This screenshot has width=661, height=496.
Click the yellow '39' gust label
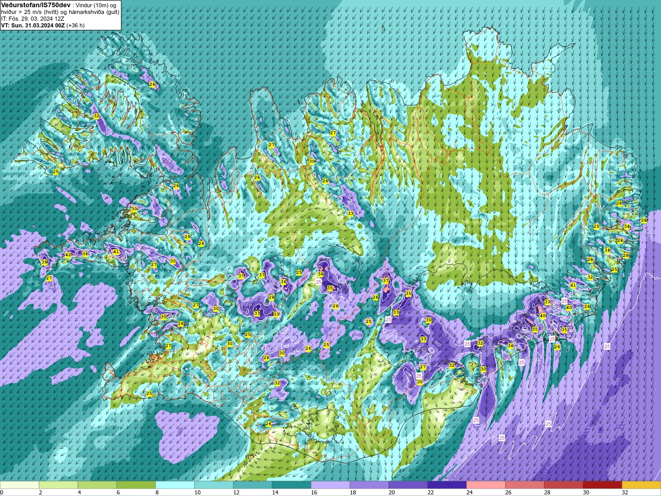44,262
